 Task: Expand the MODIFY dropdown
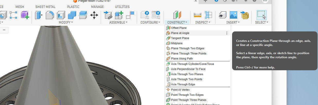coord(66,22)
